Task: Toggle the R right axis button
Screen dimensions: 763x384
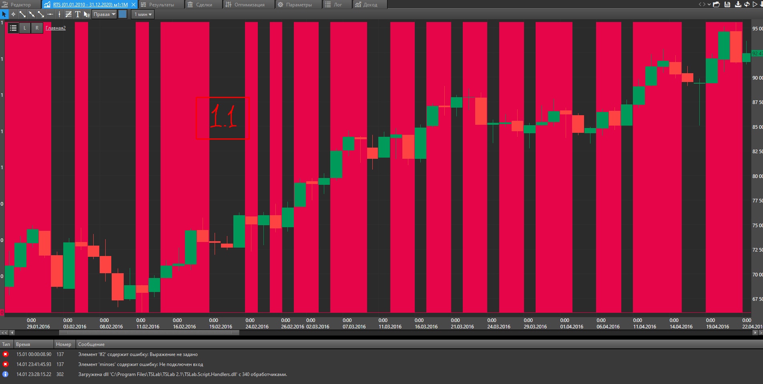Action: point(37,28)
